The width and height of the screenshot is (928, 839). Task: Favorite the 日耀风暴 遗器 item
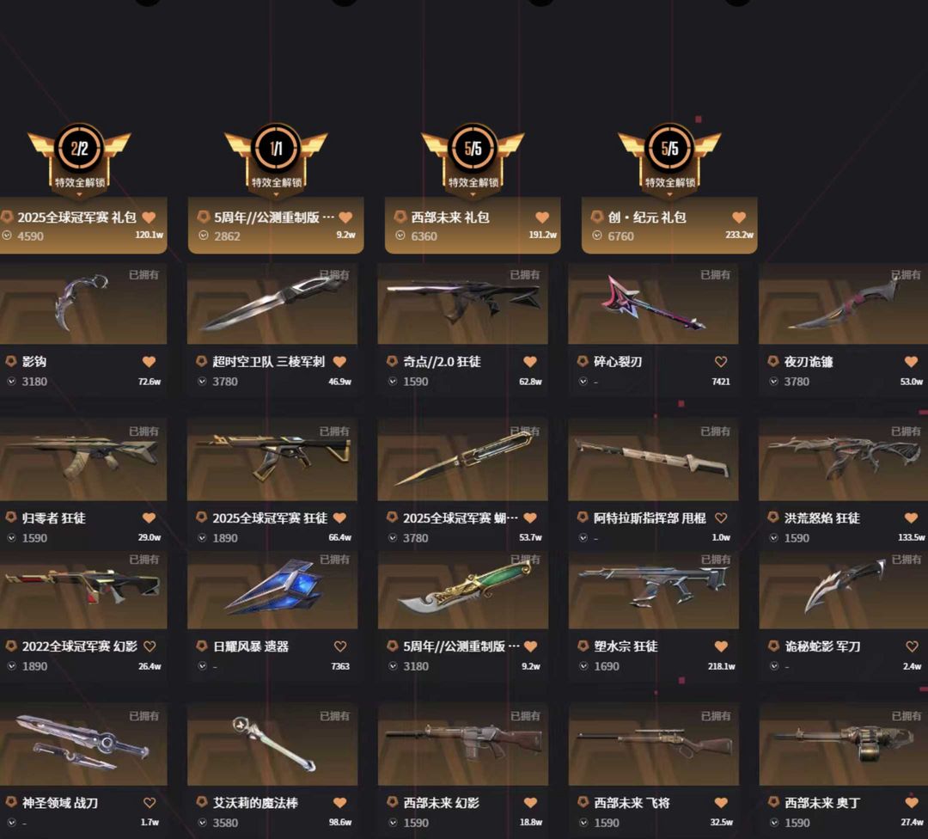[339, 646]
